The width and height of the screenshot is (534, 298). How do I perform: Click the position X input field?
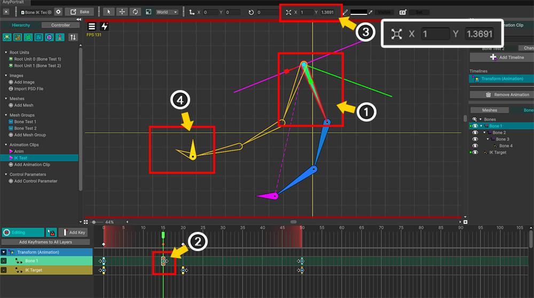(x=210, y=12)
